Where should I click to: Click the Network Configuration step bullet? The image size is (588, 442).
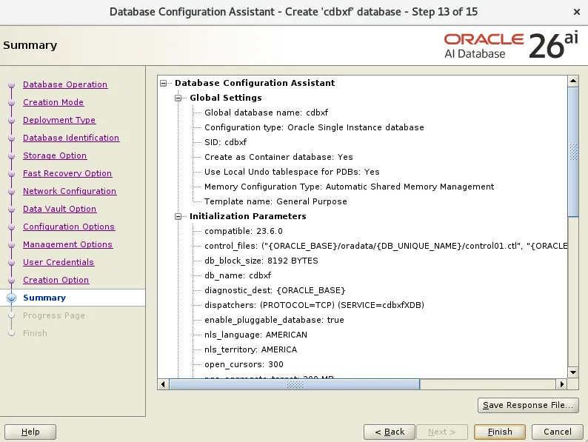12,191
